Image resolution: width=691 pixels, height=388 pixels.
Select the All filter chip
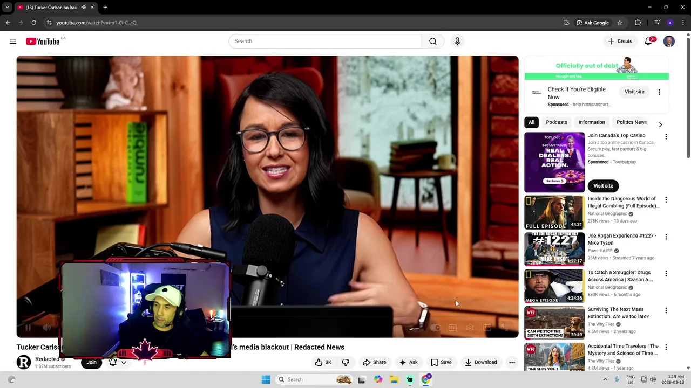(x=531, y=122)
